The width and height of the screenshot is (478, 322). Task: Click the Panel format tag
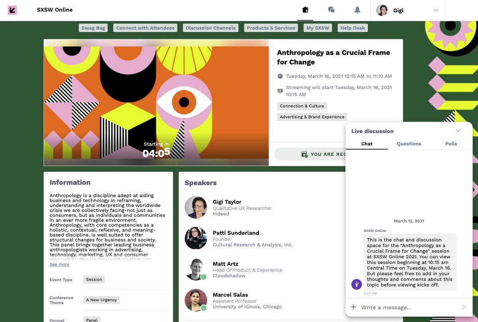[x=92, y=320]
